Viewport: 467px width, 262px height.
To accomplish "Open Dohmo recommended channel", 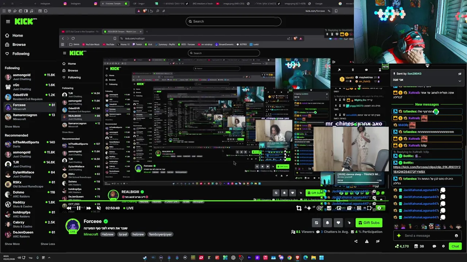I will (29, 194).
